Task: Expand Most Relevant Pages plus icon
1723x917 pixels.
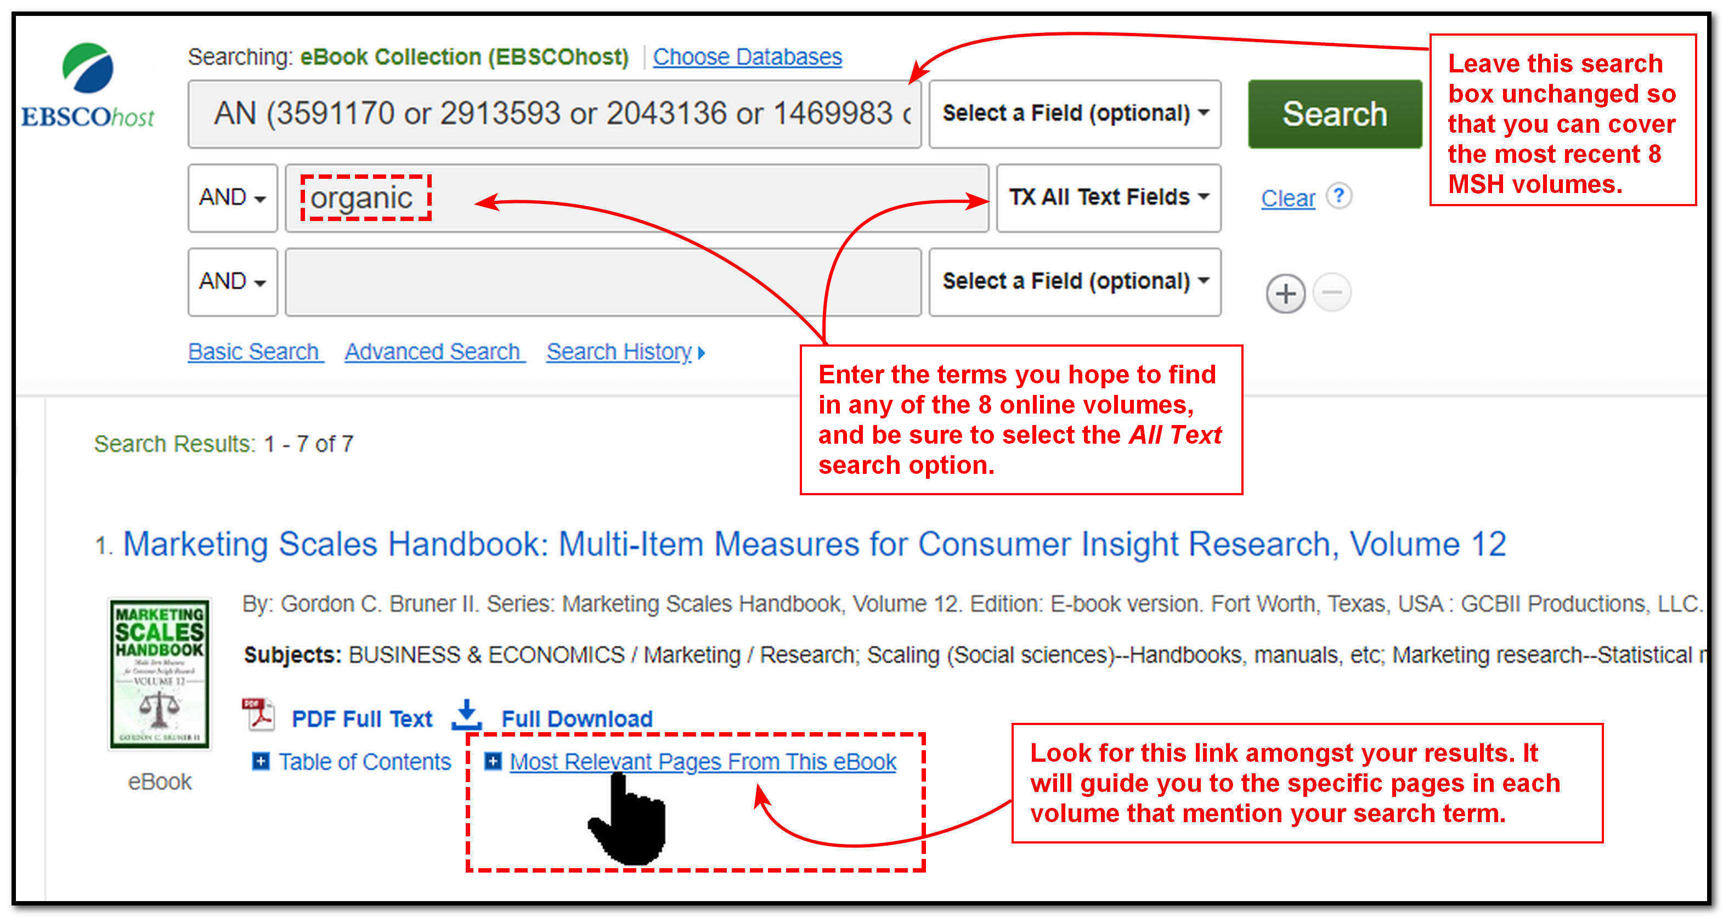Action: pos(493,761)
